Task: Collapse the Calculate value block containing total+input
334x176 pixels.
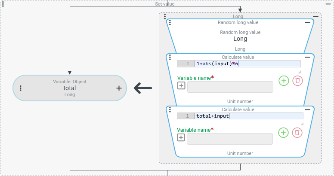Action: (307, 109)
